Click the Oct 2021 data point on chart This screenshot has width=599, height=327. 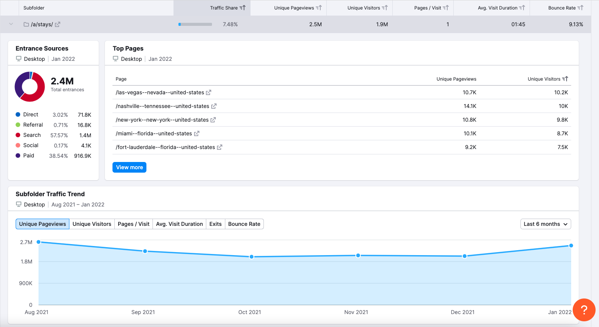click(x=252, y=257)
